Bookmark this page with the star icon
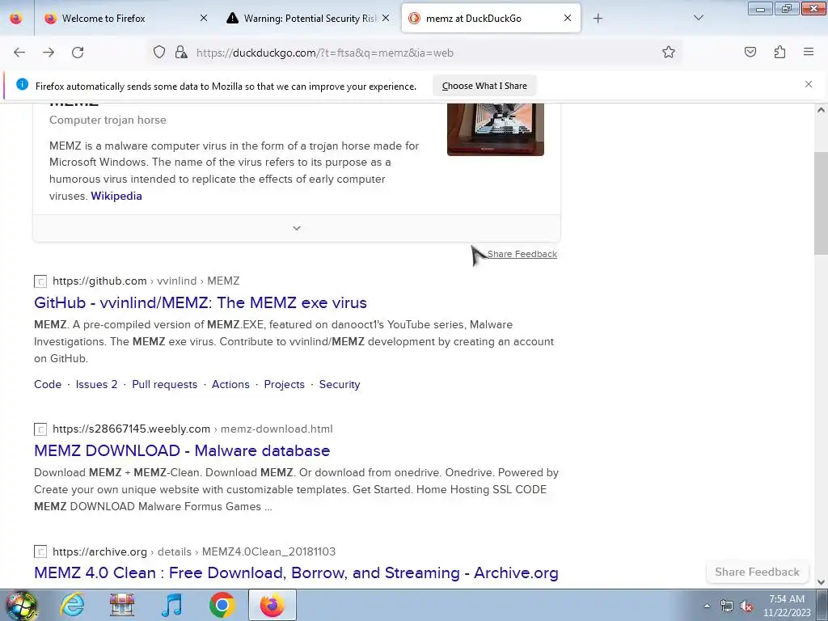 click(669, 53)
